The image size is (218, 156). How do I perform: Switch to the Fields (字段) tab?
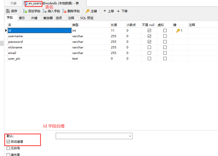(x=11, y=18)
